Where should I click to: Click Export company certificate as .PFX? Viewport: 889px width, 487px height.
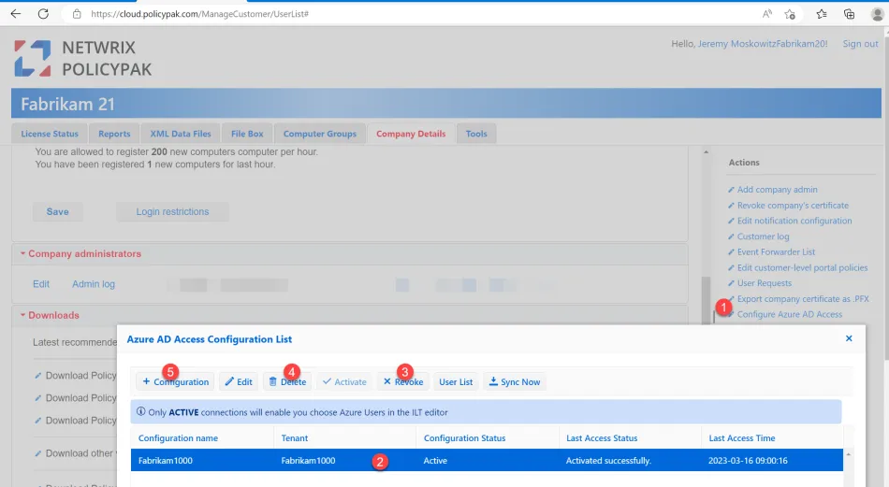[x=803, y=299]
